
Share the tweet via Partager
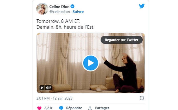(x=102, y=108)
